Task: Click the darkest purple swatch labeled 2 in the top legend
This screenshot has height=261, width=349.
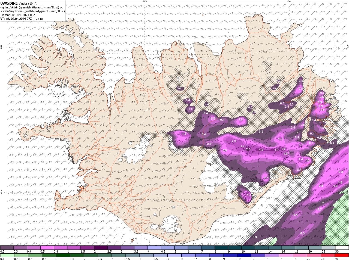Action: (x=101, y=248)
